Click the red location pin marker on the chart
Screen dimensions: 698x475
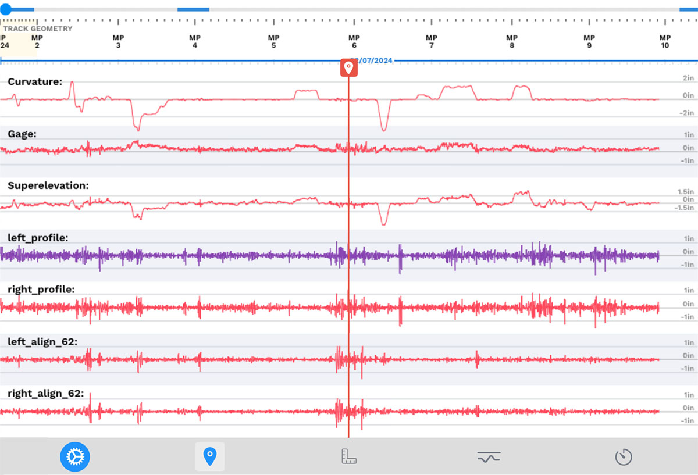tap(348, 67)
